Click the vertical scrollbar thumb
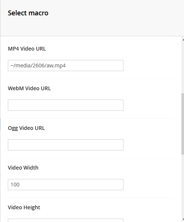This screenshot has width=184, height=222. [x=183, y=124]
